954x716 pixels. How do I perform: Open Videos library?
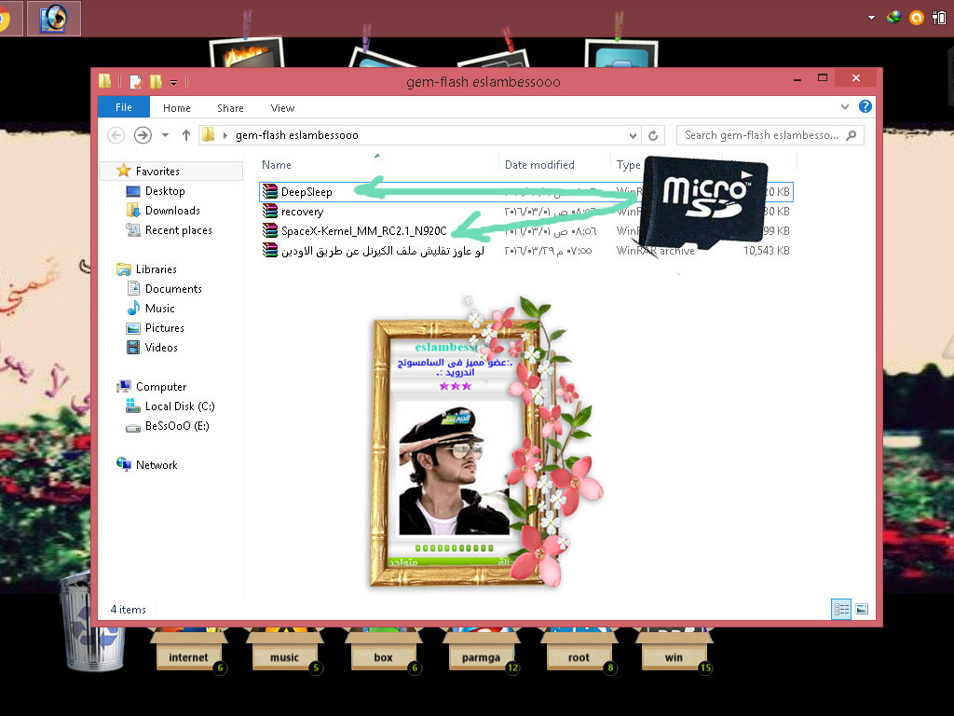[x=160, y=347]
